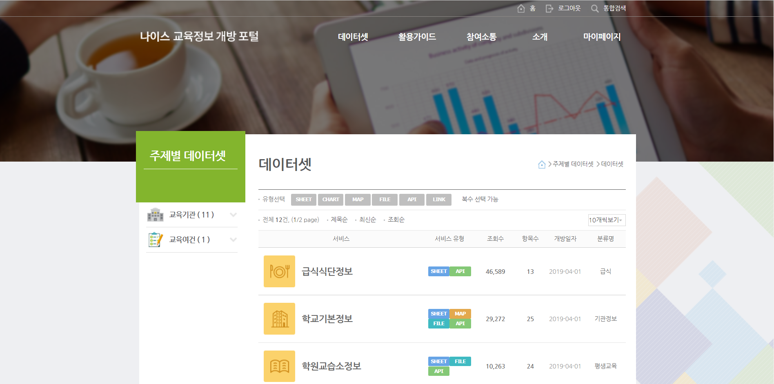Click category name 평생교육

click(605, 366)
